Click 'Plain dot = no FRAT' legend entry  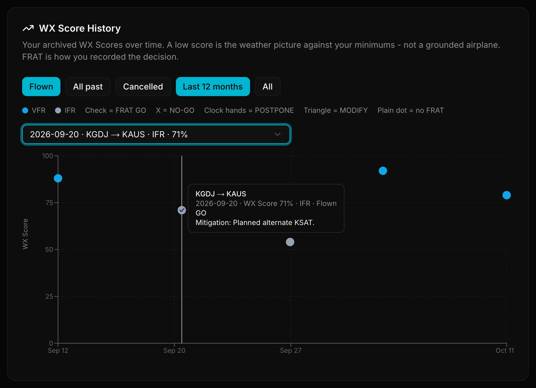410,110
